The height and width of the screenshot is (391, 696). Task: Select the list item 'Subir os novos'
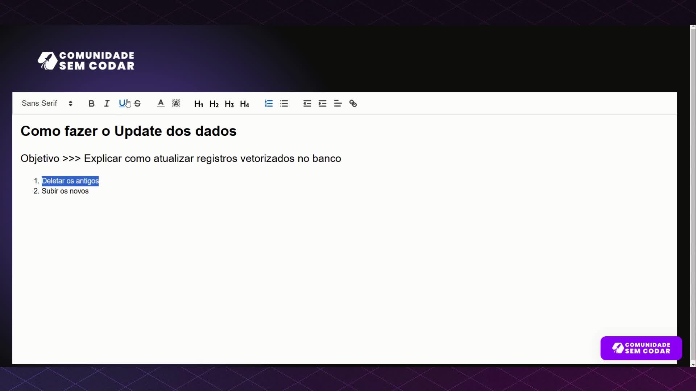coord(65,191)
